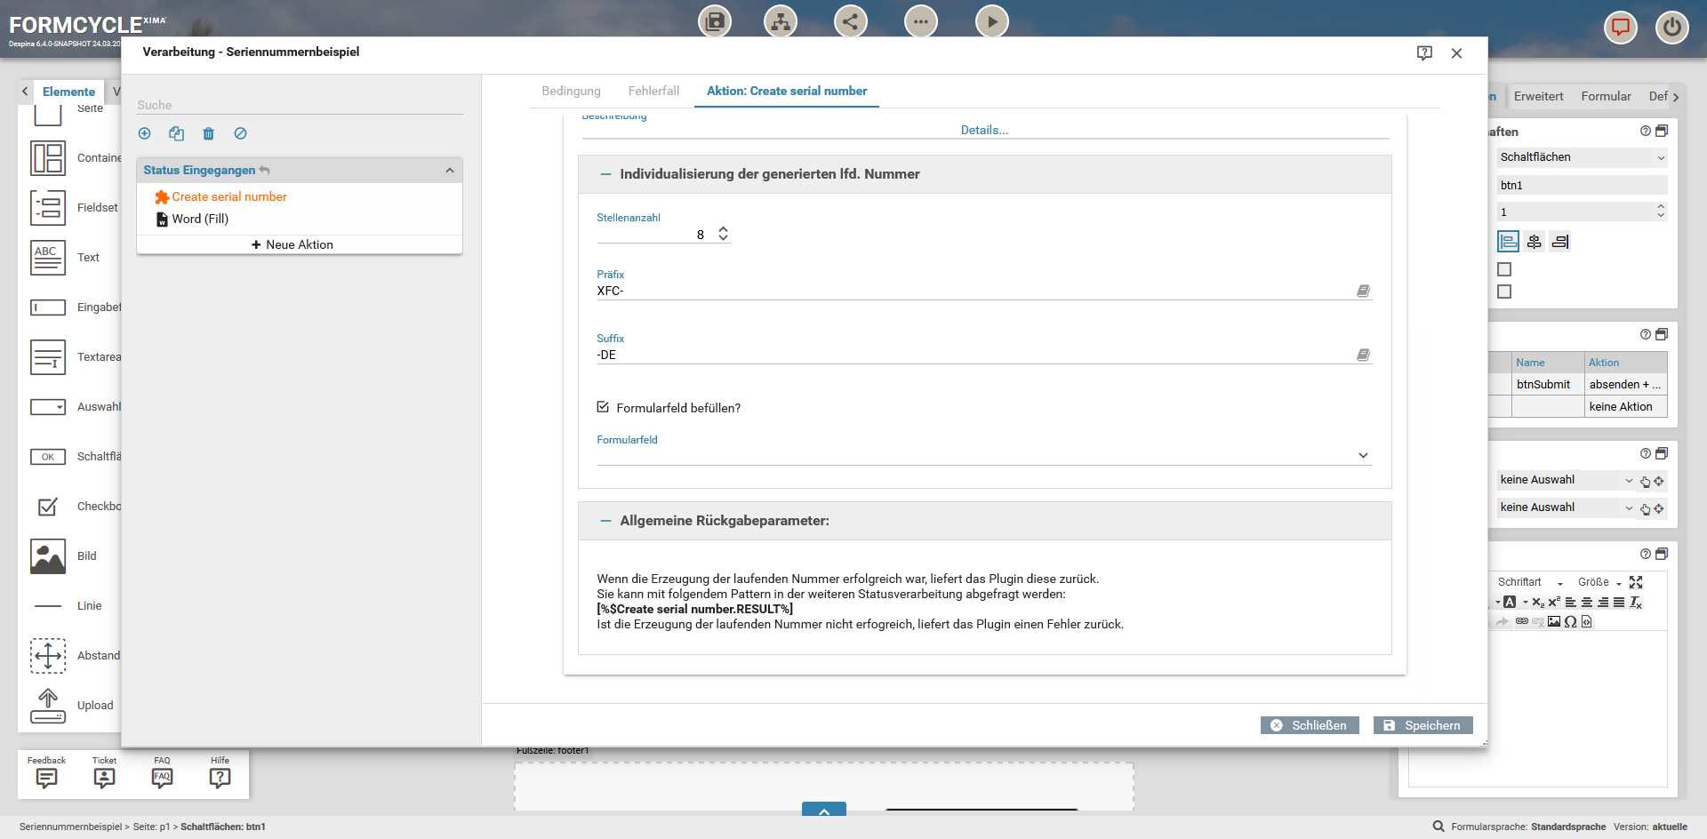Toggle the second checkbox in properties panel

[x=1504, y=292]
